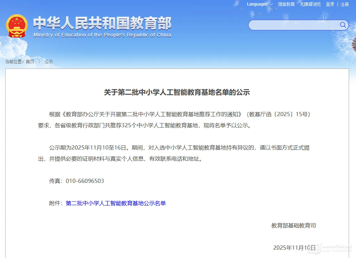Open the Languages dropdown menu
Image resolution: width=356 pixels, height=258 pixels.
tap(257, 4)
